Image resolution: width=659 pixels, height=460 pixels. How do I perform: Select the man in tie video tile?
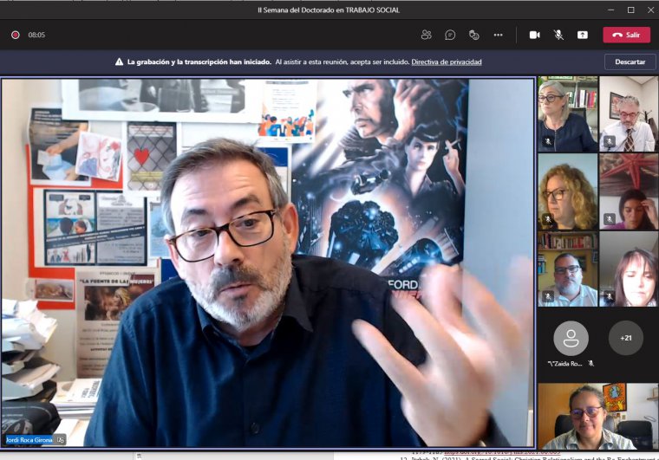[628, 114]
